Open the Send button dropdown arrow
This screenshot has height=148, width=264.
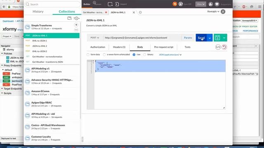(210, 38)
